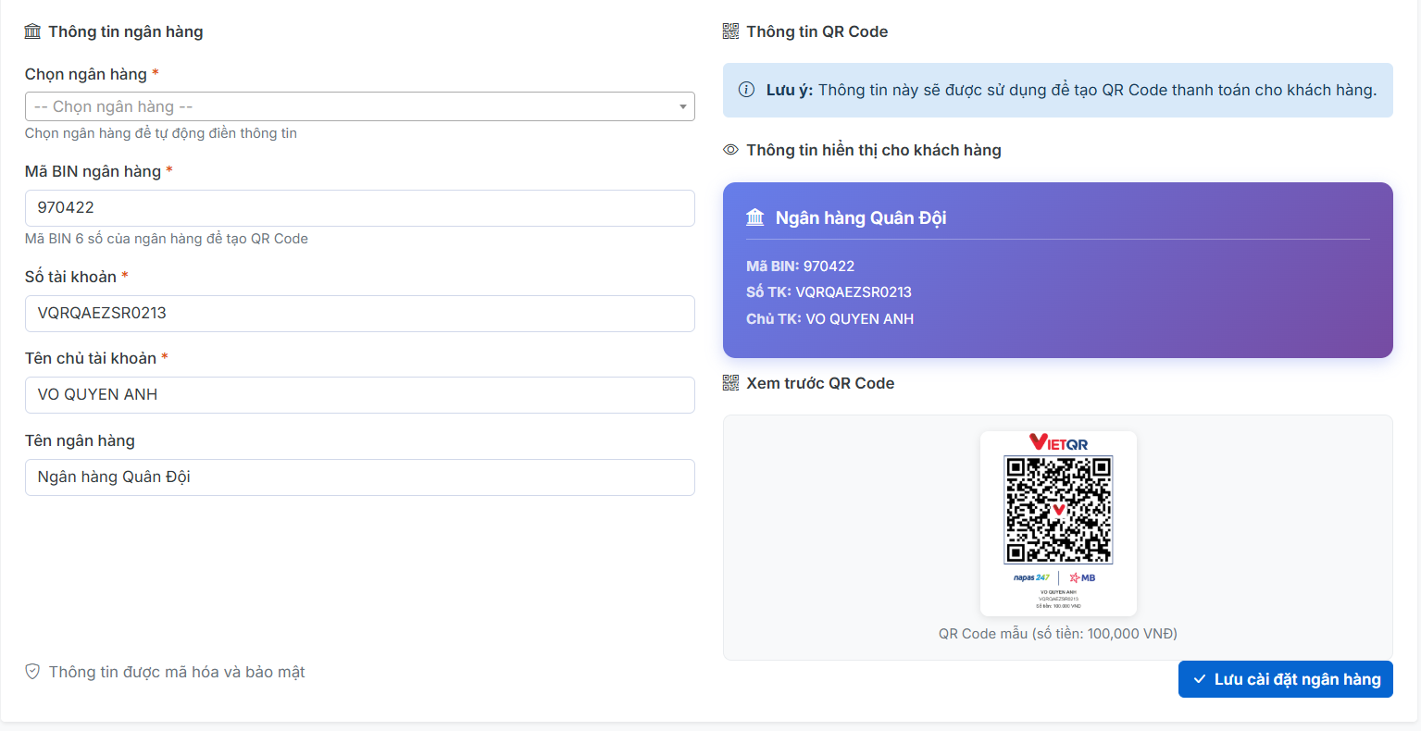Image resolution: width=1421 pixels, height=731 pixels.
Task: Open the Chọn ngân hàng dropdown
Action: pos(359,106)
